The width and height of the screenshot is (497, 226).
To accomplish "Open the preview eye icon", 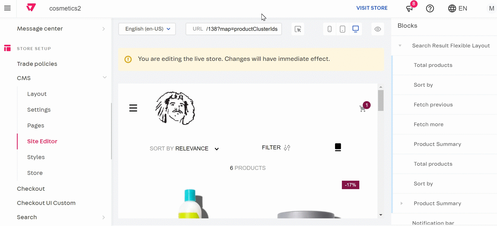I will coord(378,29).
